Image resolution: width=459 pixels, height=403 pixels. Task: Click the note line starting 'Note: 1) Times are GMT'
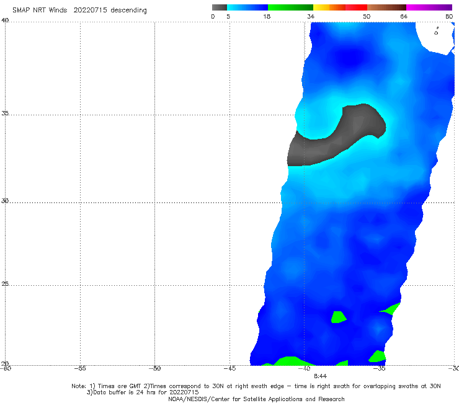(256, 386)
